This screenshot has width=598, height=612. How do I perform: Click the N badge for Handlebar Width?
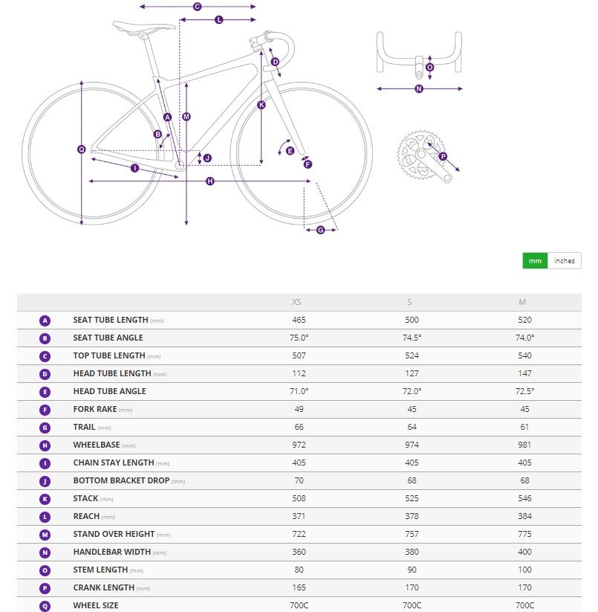(45, 553)
